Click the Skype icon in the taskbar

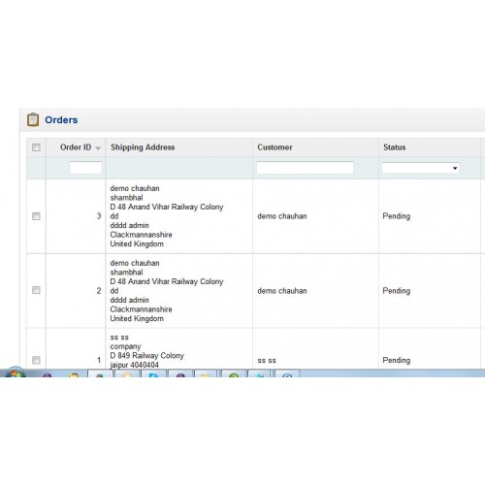pyautogui.click(x=153, y=374)
